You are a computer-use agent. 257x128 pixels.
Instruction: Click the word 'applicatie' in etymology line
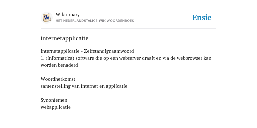pyautogui.click(x=116, y=86)
